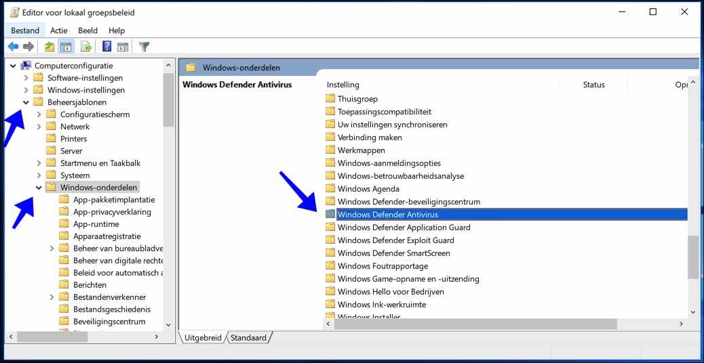The width and height of the screenshot is (704, 363).
Task: Click the export list toolbar icon
Action: [x=86, y=47]
